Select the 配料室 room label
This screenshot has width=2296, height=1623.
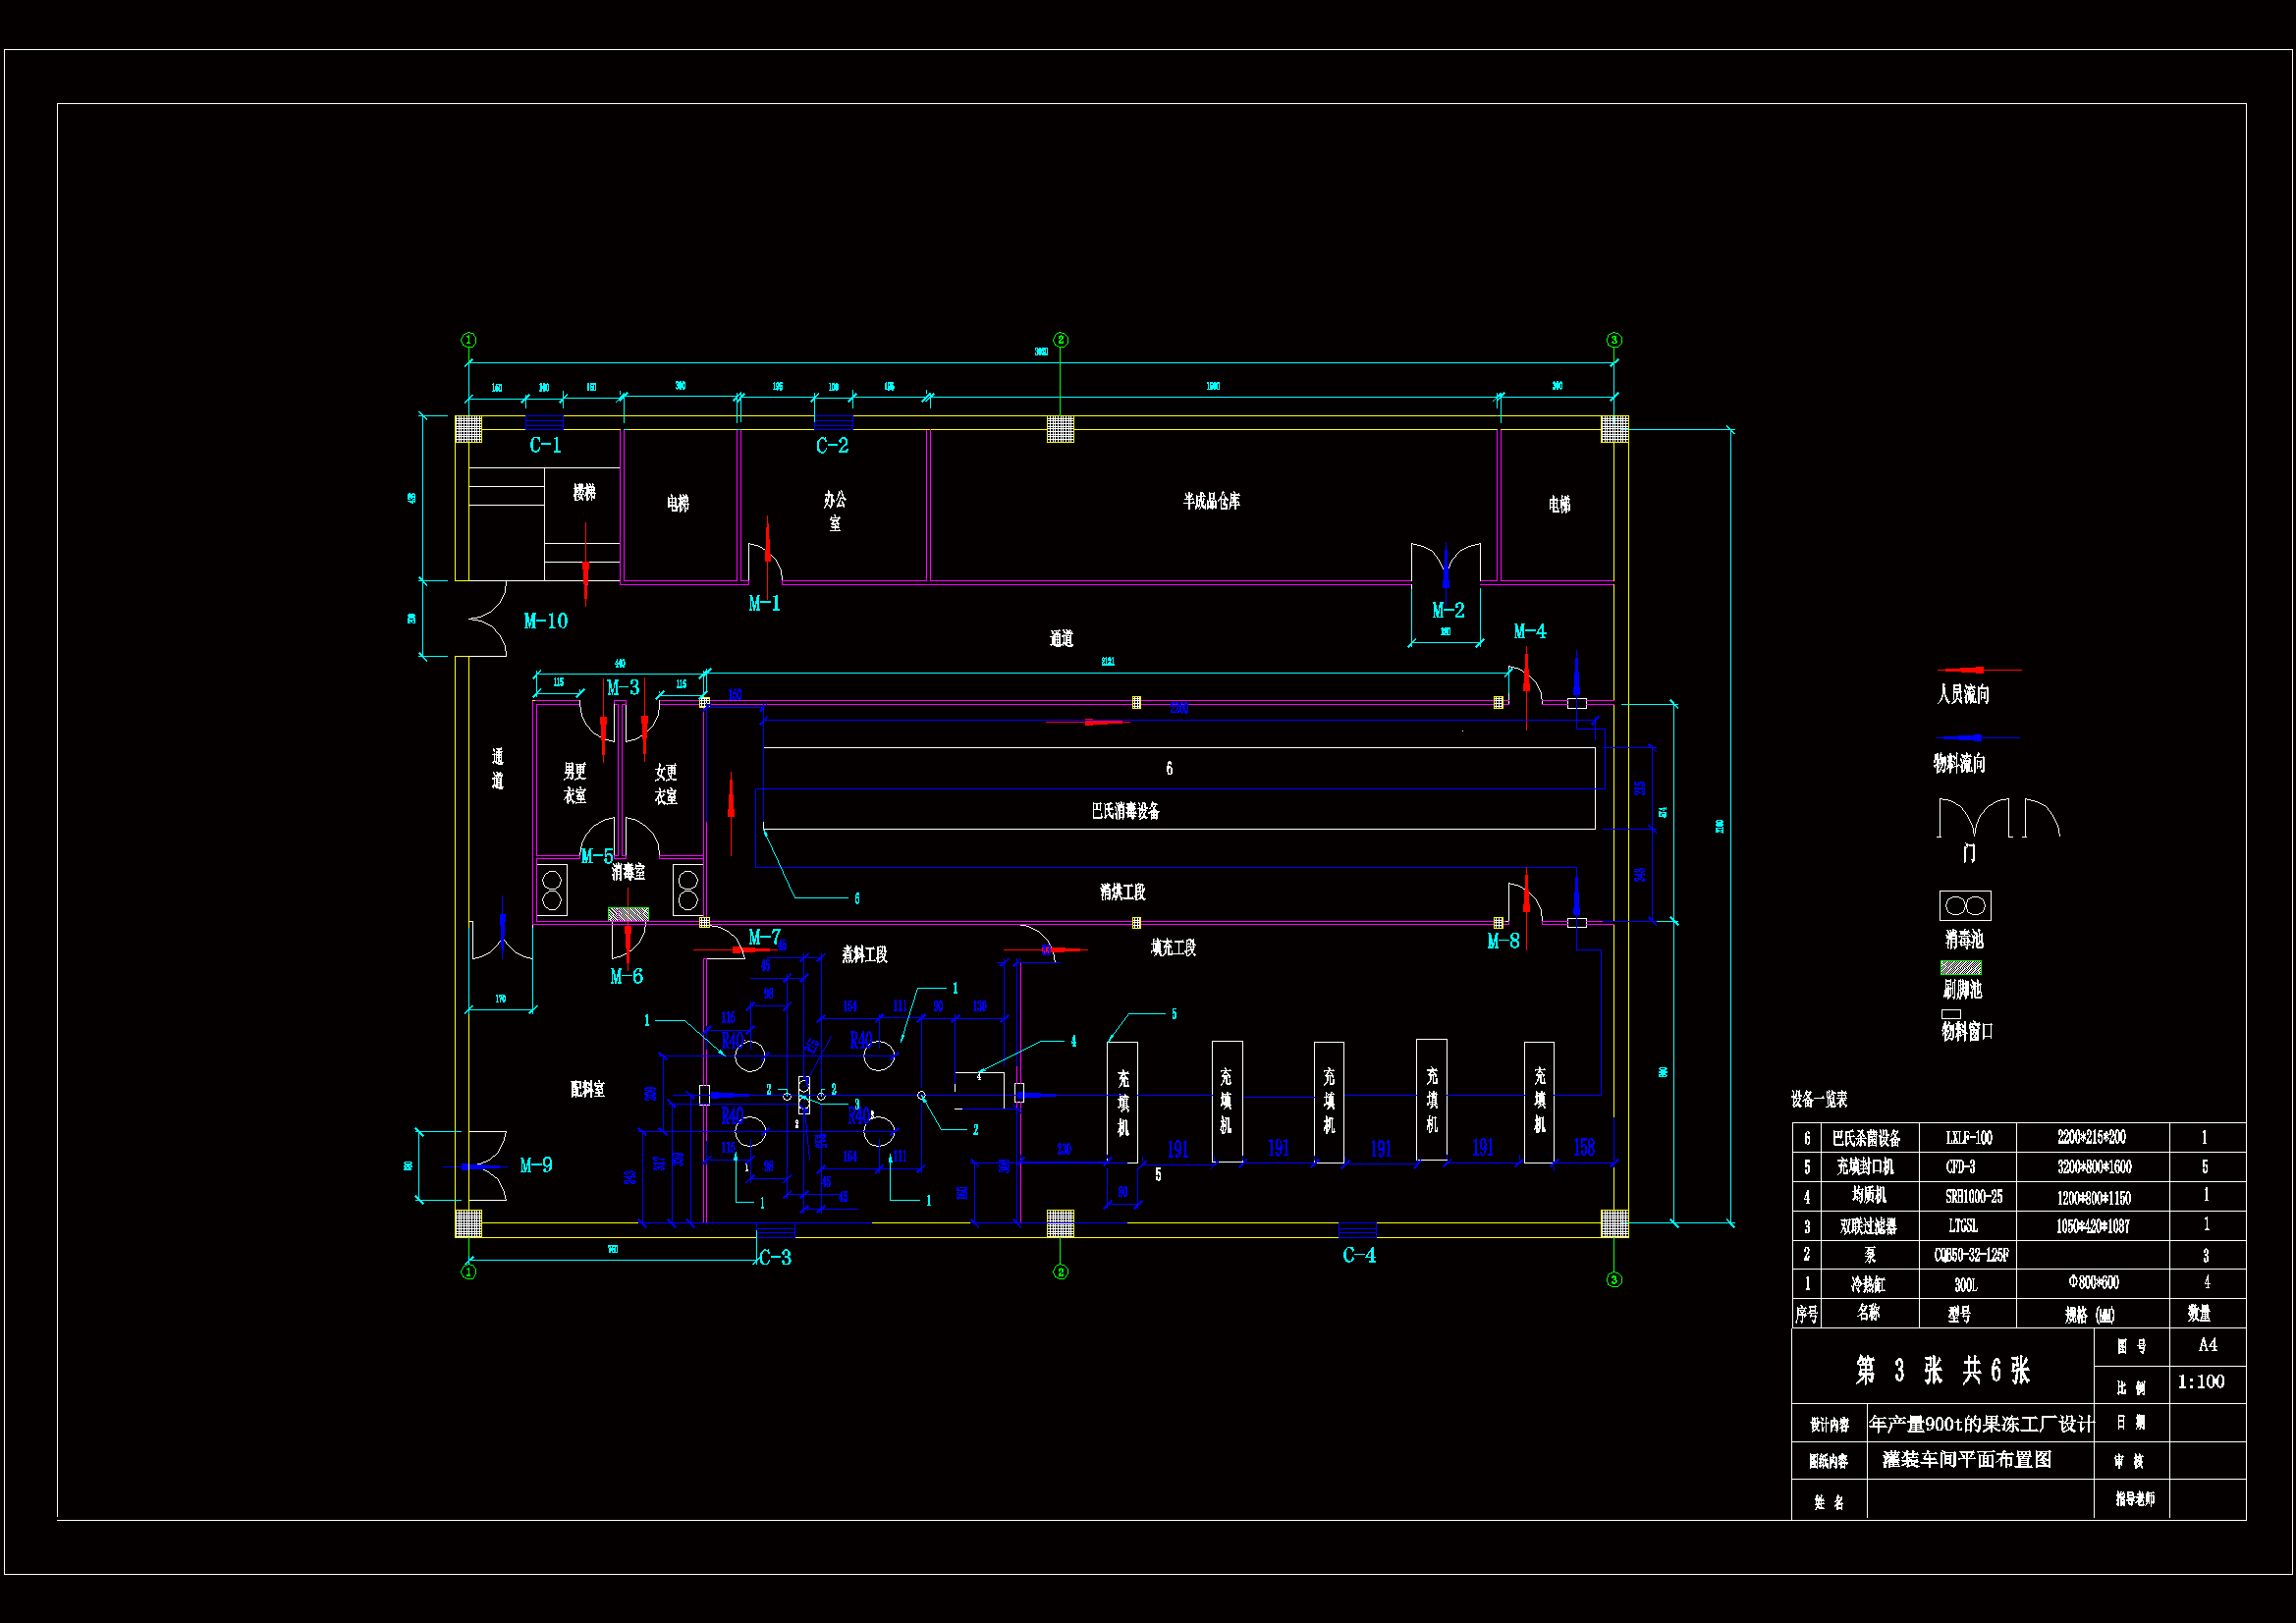(x=587, y=1089)
